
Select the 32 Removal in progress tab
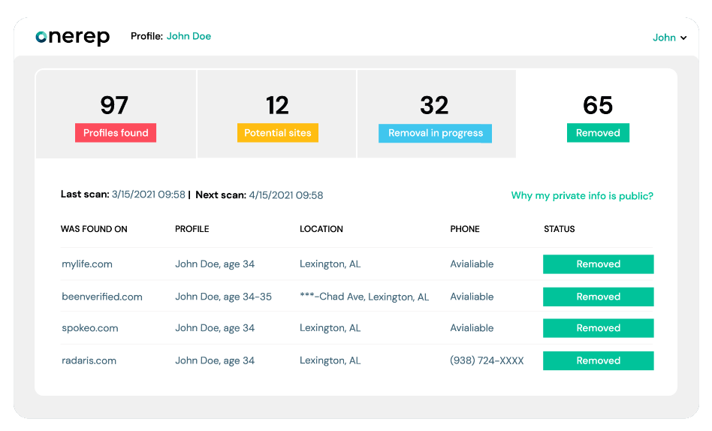point(436,113)
